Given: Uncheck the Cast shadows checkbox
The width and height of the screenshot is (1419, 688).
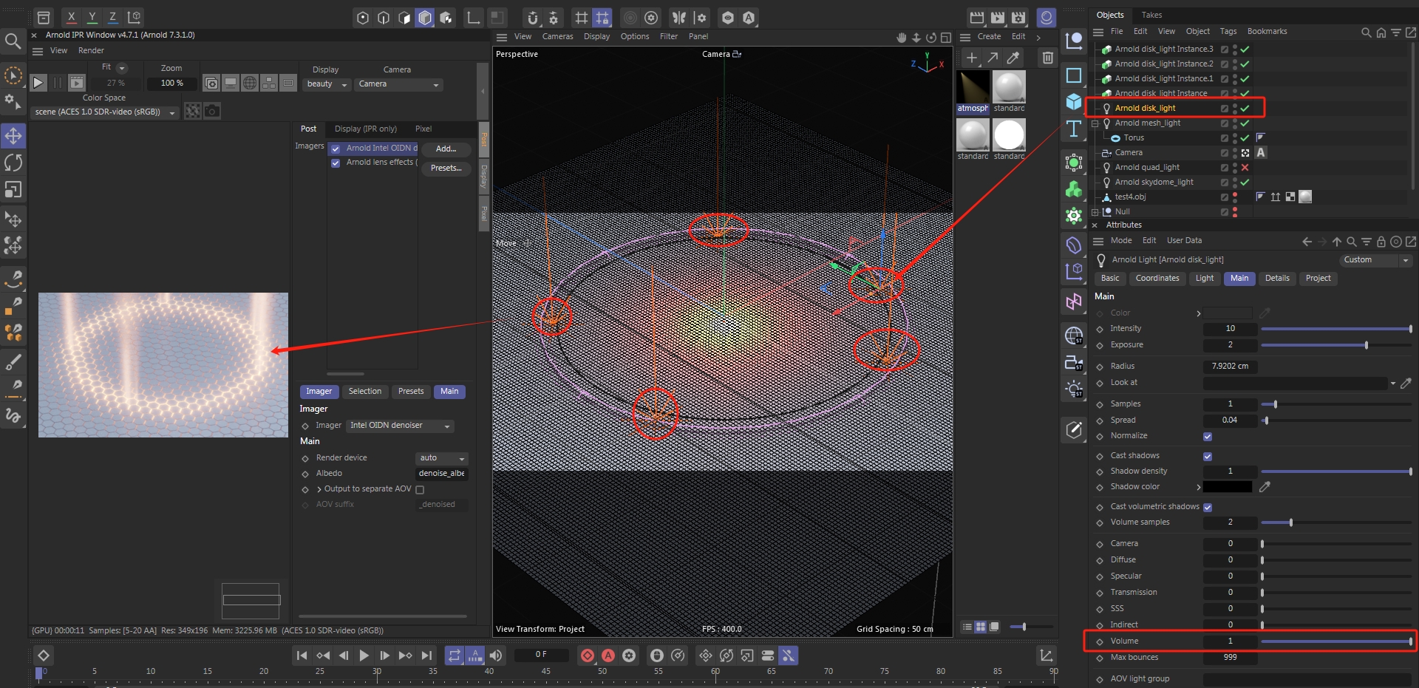Looking at the screenshot, I should [1208, 456].
